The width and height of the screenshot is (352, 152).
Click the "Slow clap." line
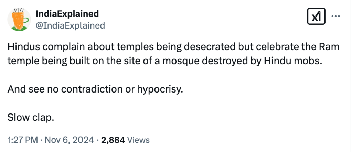point(31,117)
